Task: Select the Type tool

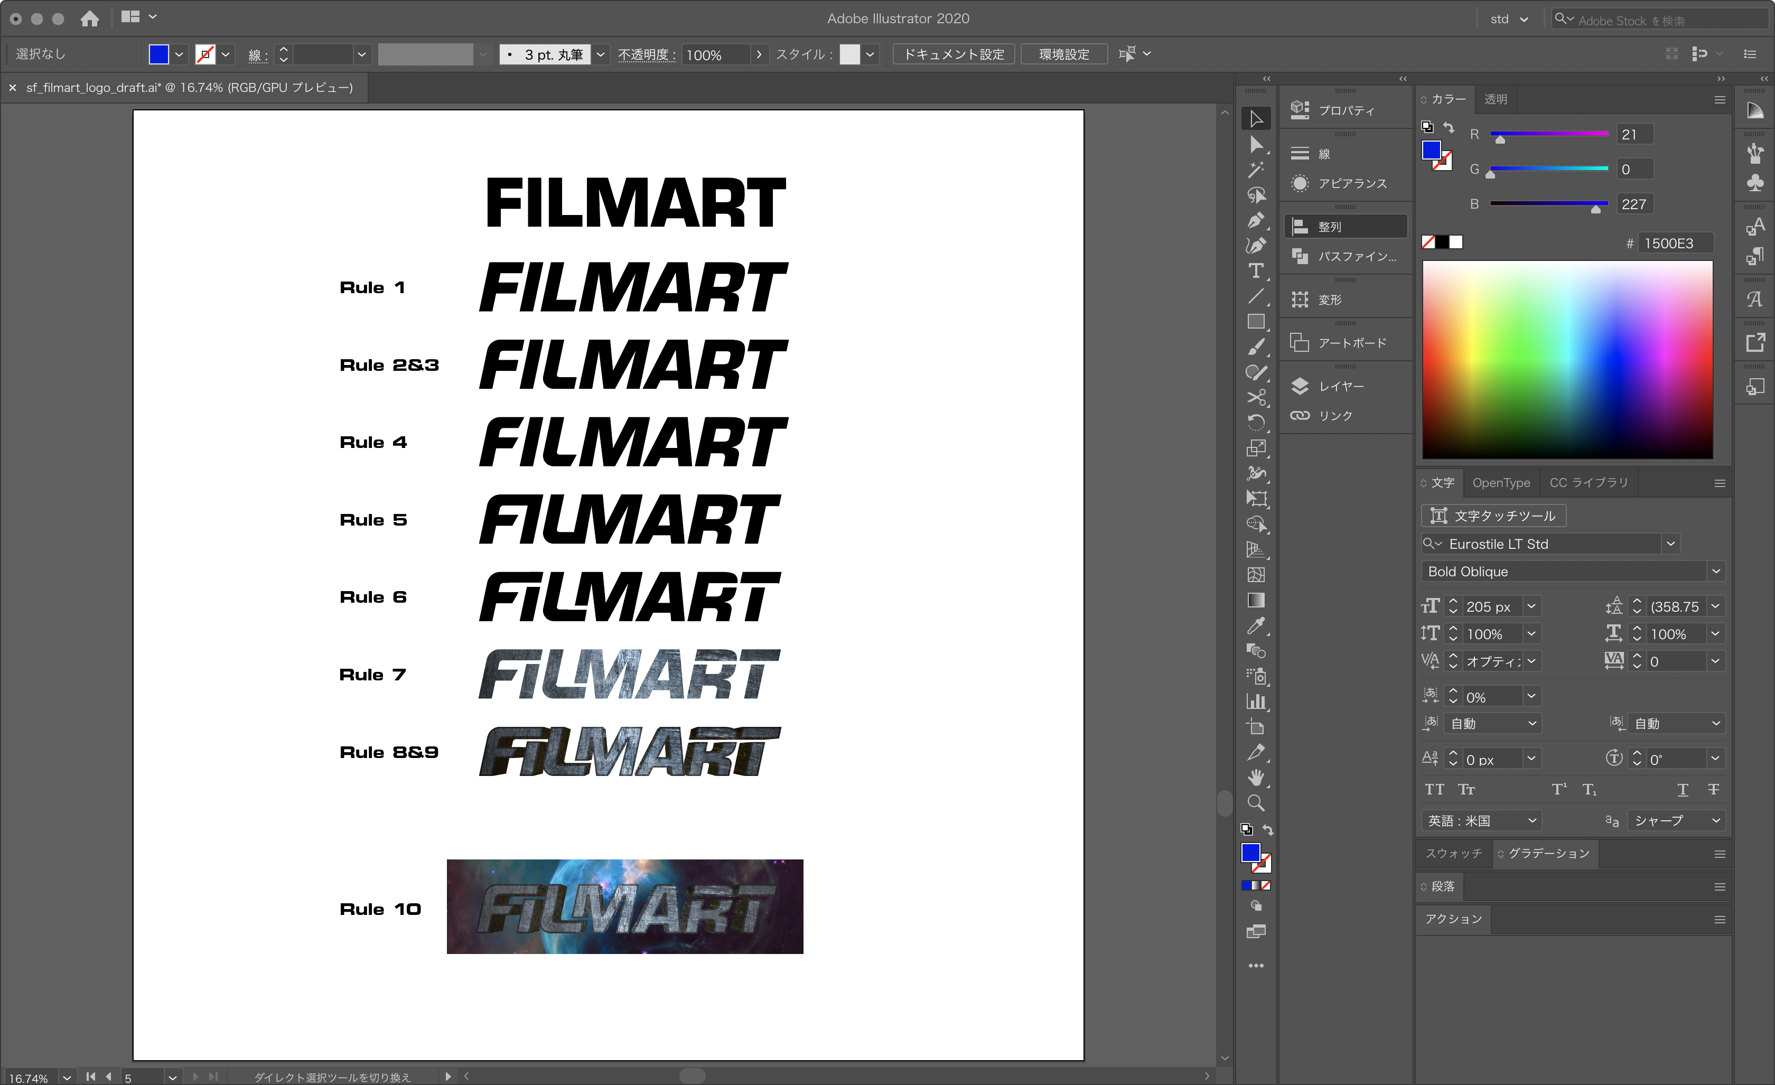Action: 1256,271
